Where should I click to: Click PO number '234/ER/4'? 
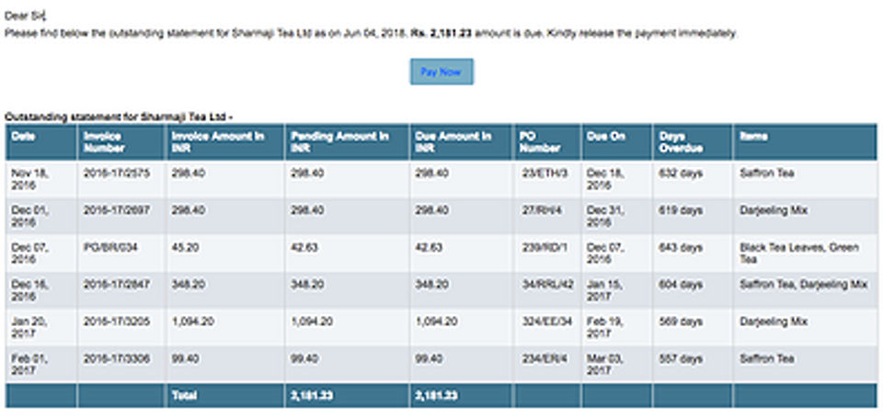tap(545, 359)
